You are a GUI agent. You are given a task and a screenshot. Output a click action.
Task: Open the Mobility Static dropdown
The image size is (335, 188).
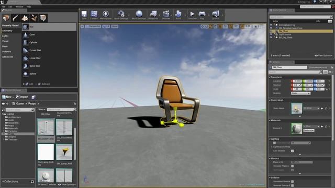tap(300, 93)
